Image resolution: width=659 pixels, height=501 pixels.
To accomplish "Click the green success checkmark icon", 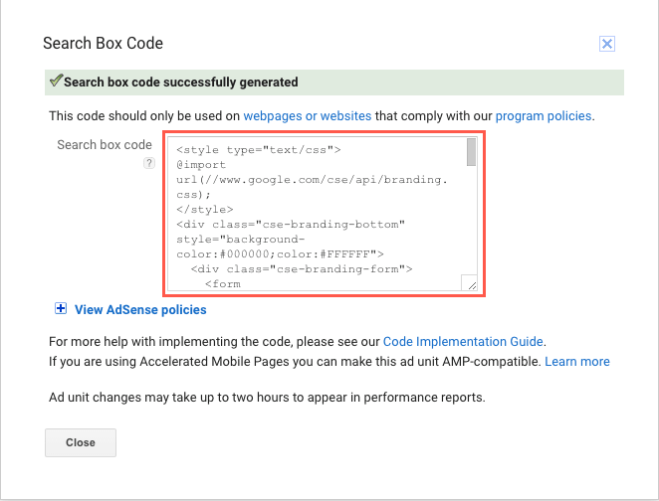I will [x=56, y=81].
